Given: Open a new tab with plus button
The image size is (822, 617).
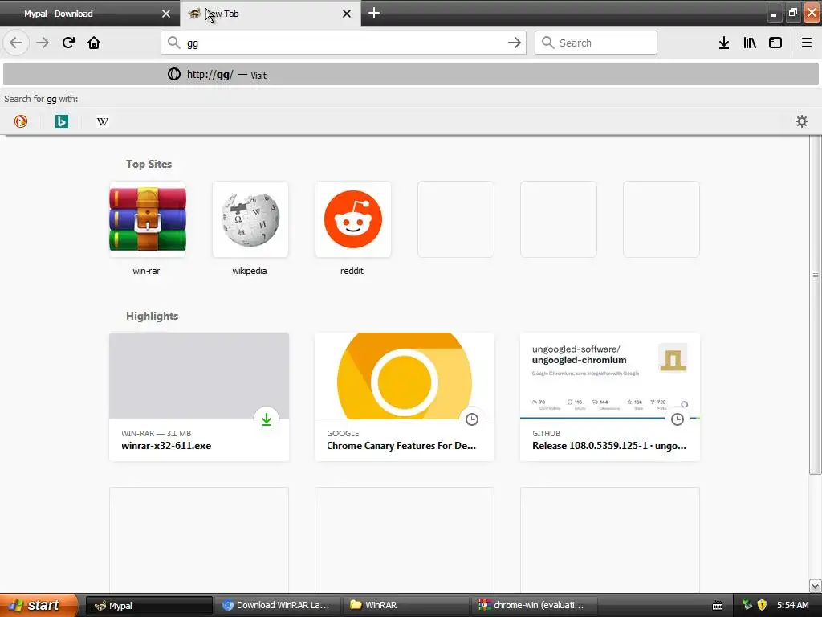Looking at the screenshot, I should pos(374,13).
